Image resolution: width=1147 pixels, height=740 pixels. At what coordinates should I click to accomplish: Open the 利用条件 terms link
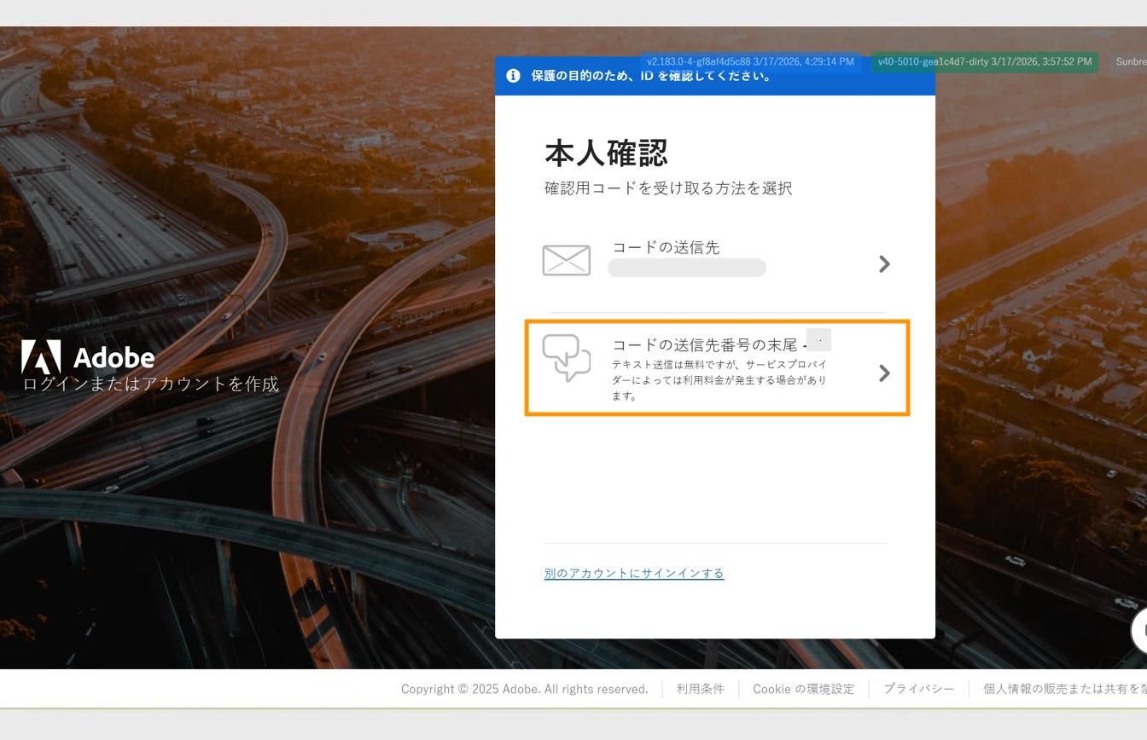[x=701, y=688]
